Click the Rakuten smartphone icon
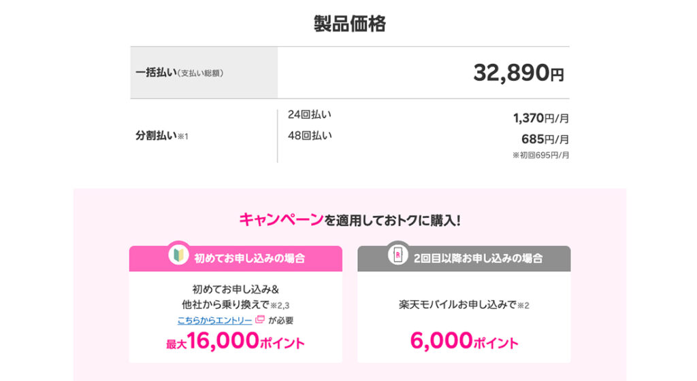 point(398,254)
